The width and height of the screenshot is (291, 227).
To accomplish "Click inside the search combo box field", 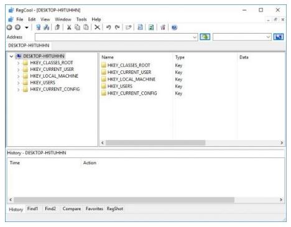I will 239,37.
